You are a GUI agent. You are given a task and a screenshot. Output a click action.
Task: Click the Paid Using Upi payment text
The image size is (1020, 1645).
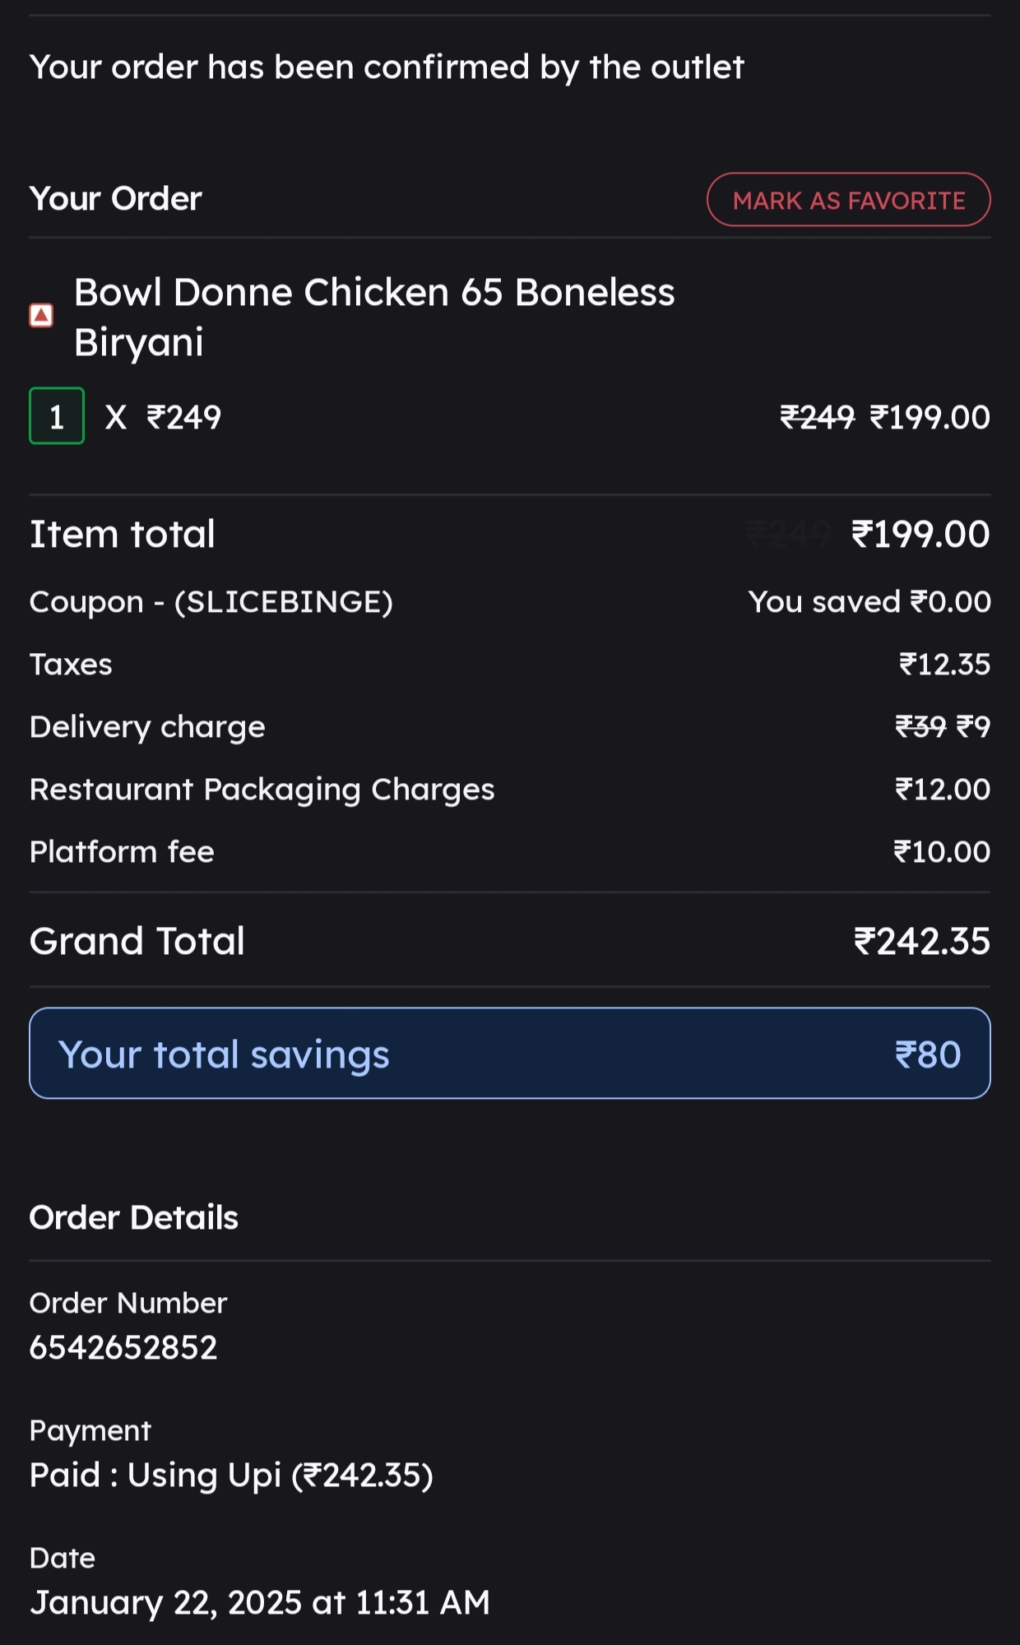231,1476
